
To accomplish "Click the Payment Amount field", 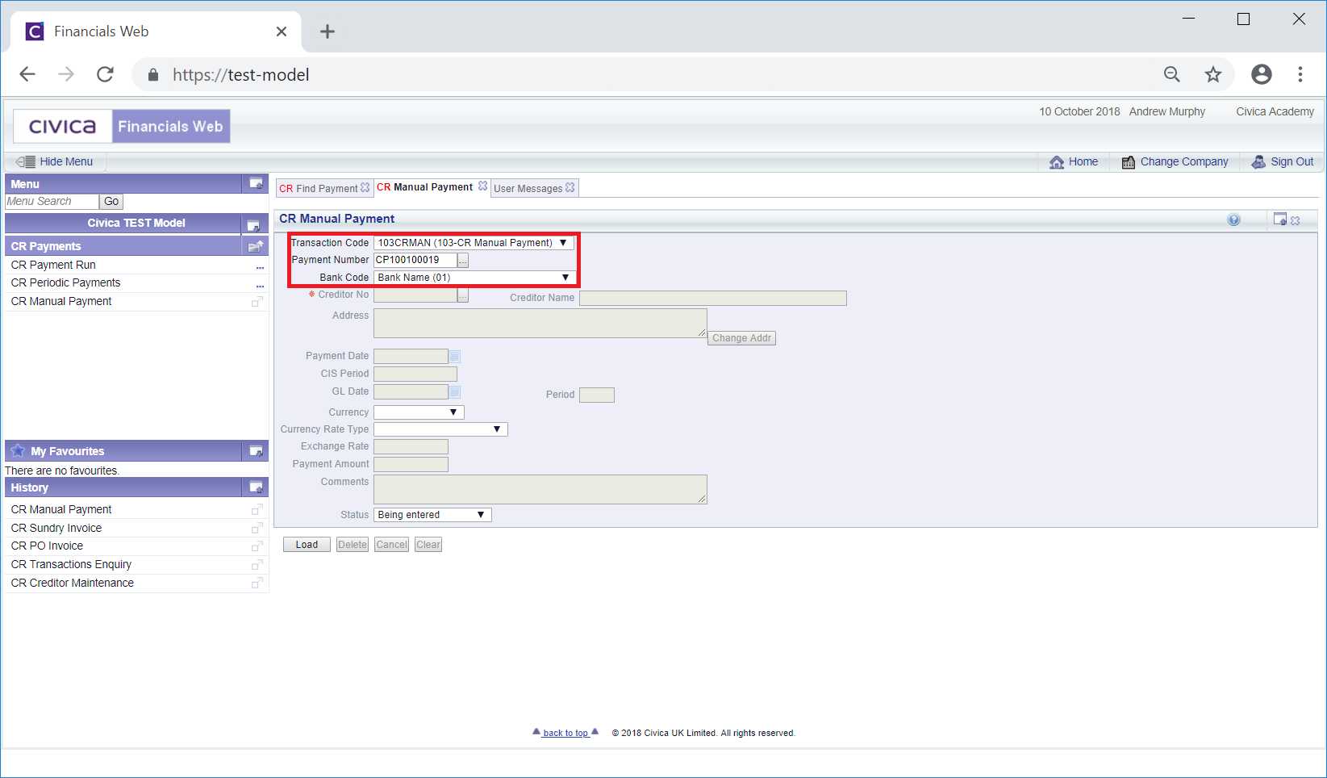I will [x=411, y=465].
